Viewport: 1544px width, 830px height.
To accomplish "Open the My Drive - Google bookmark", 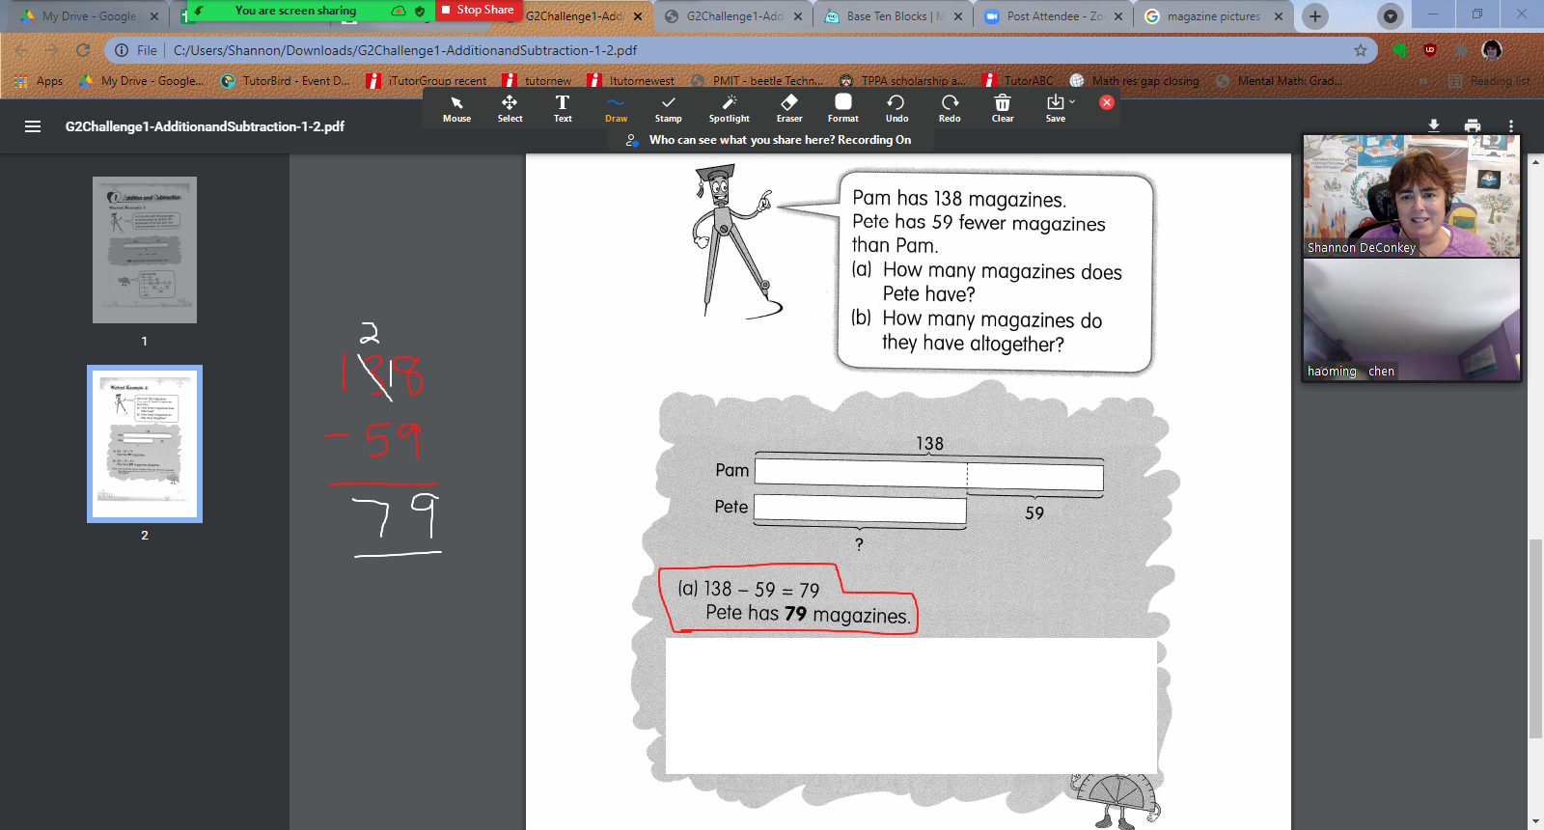I will click(141, 81).
